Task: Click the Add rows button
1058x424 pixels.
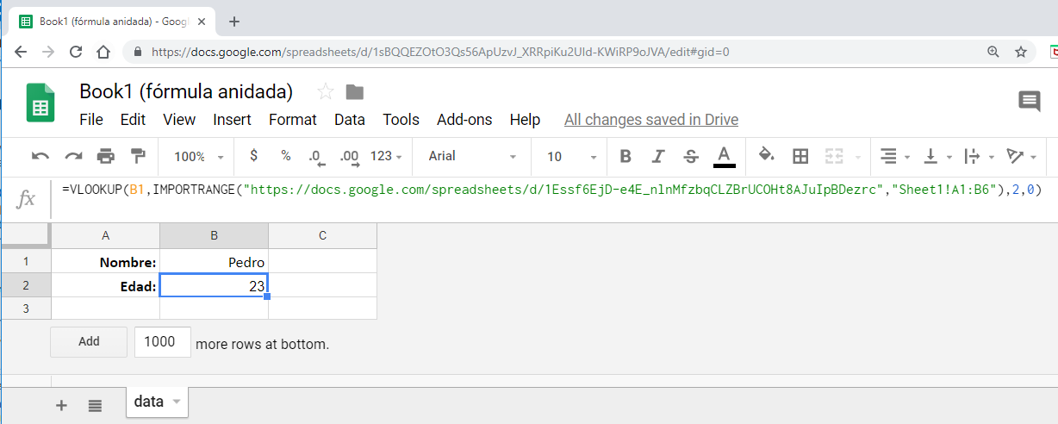Action: 89,341
